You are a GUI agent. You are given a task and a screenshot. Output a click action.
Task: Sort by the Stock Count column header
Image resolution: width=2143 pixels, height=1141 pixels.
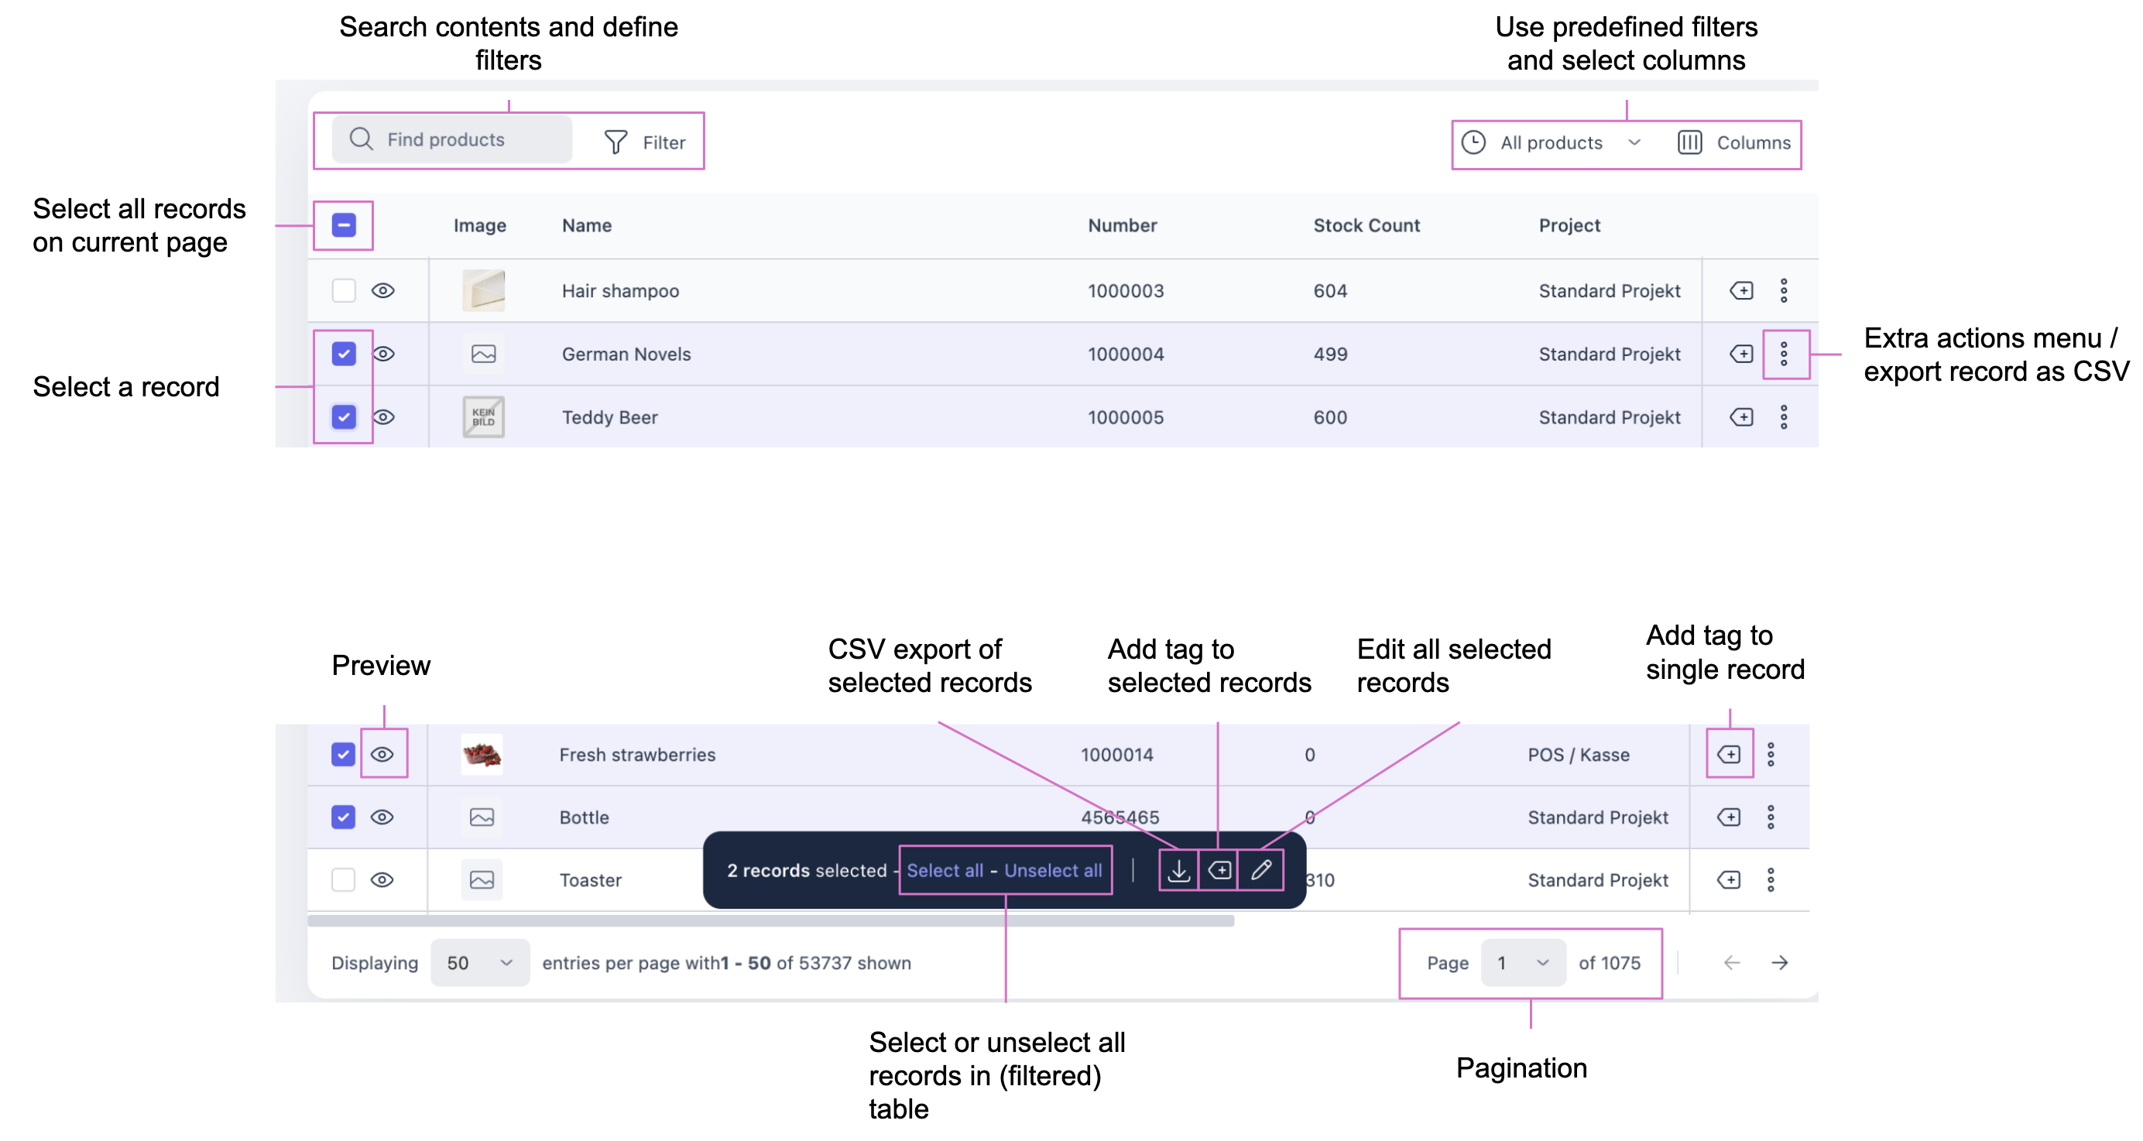coord(1366,225)
